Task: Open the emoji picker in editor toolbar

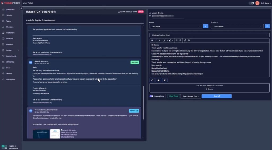Action: pos(189,40)
